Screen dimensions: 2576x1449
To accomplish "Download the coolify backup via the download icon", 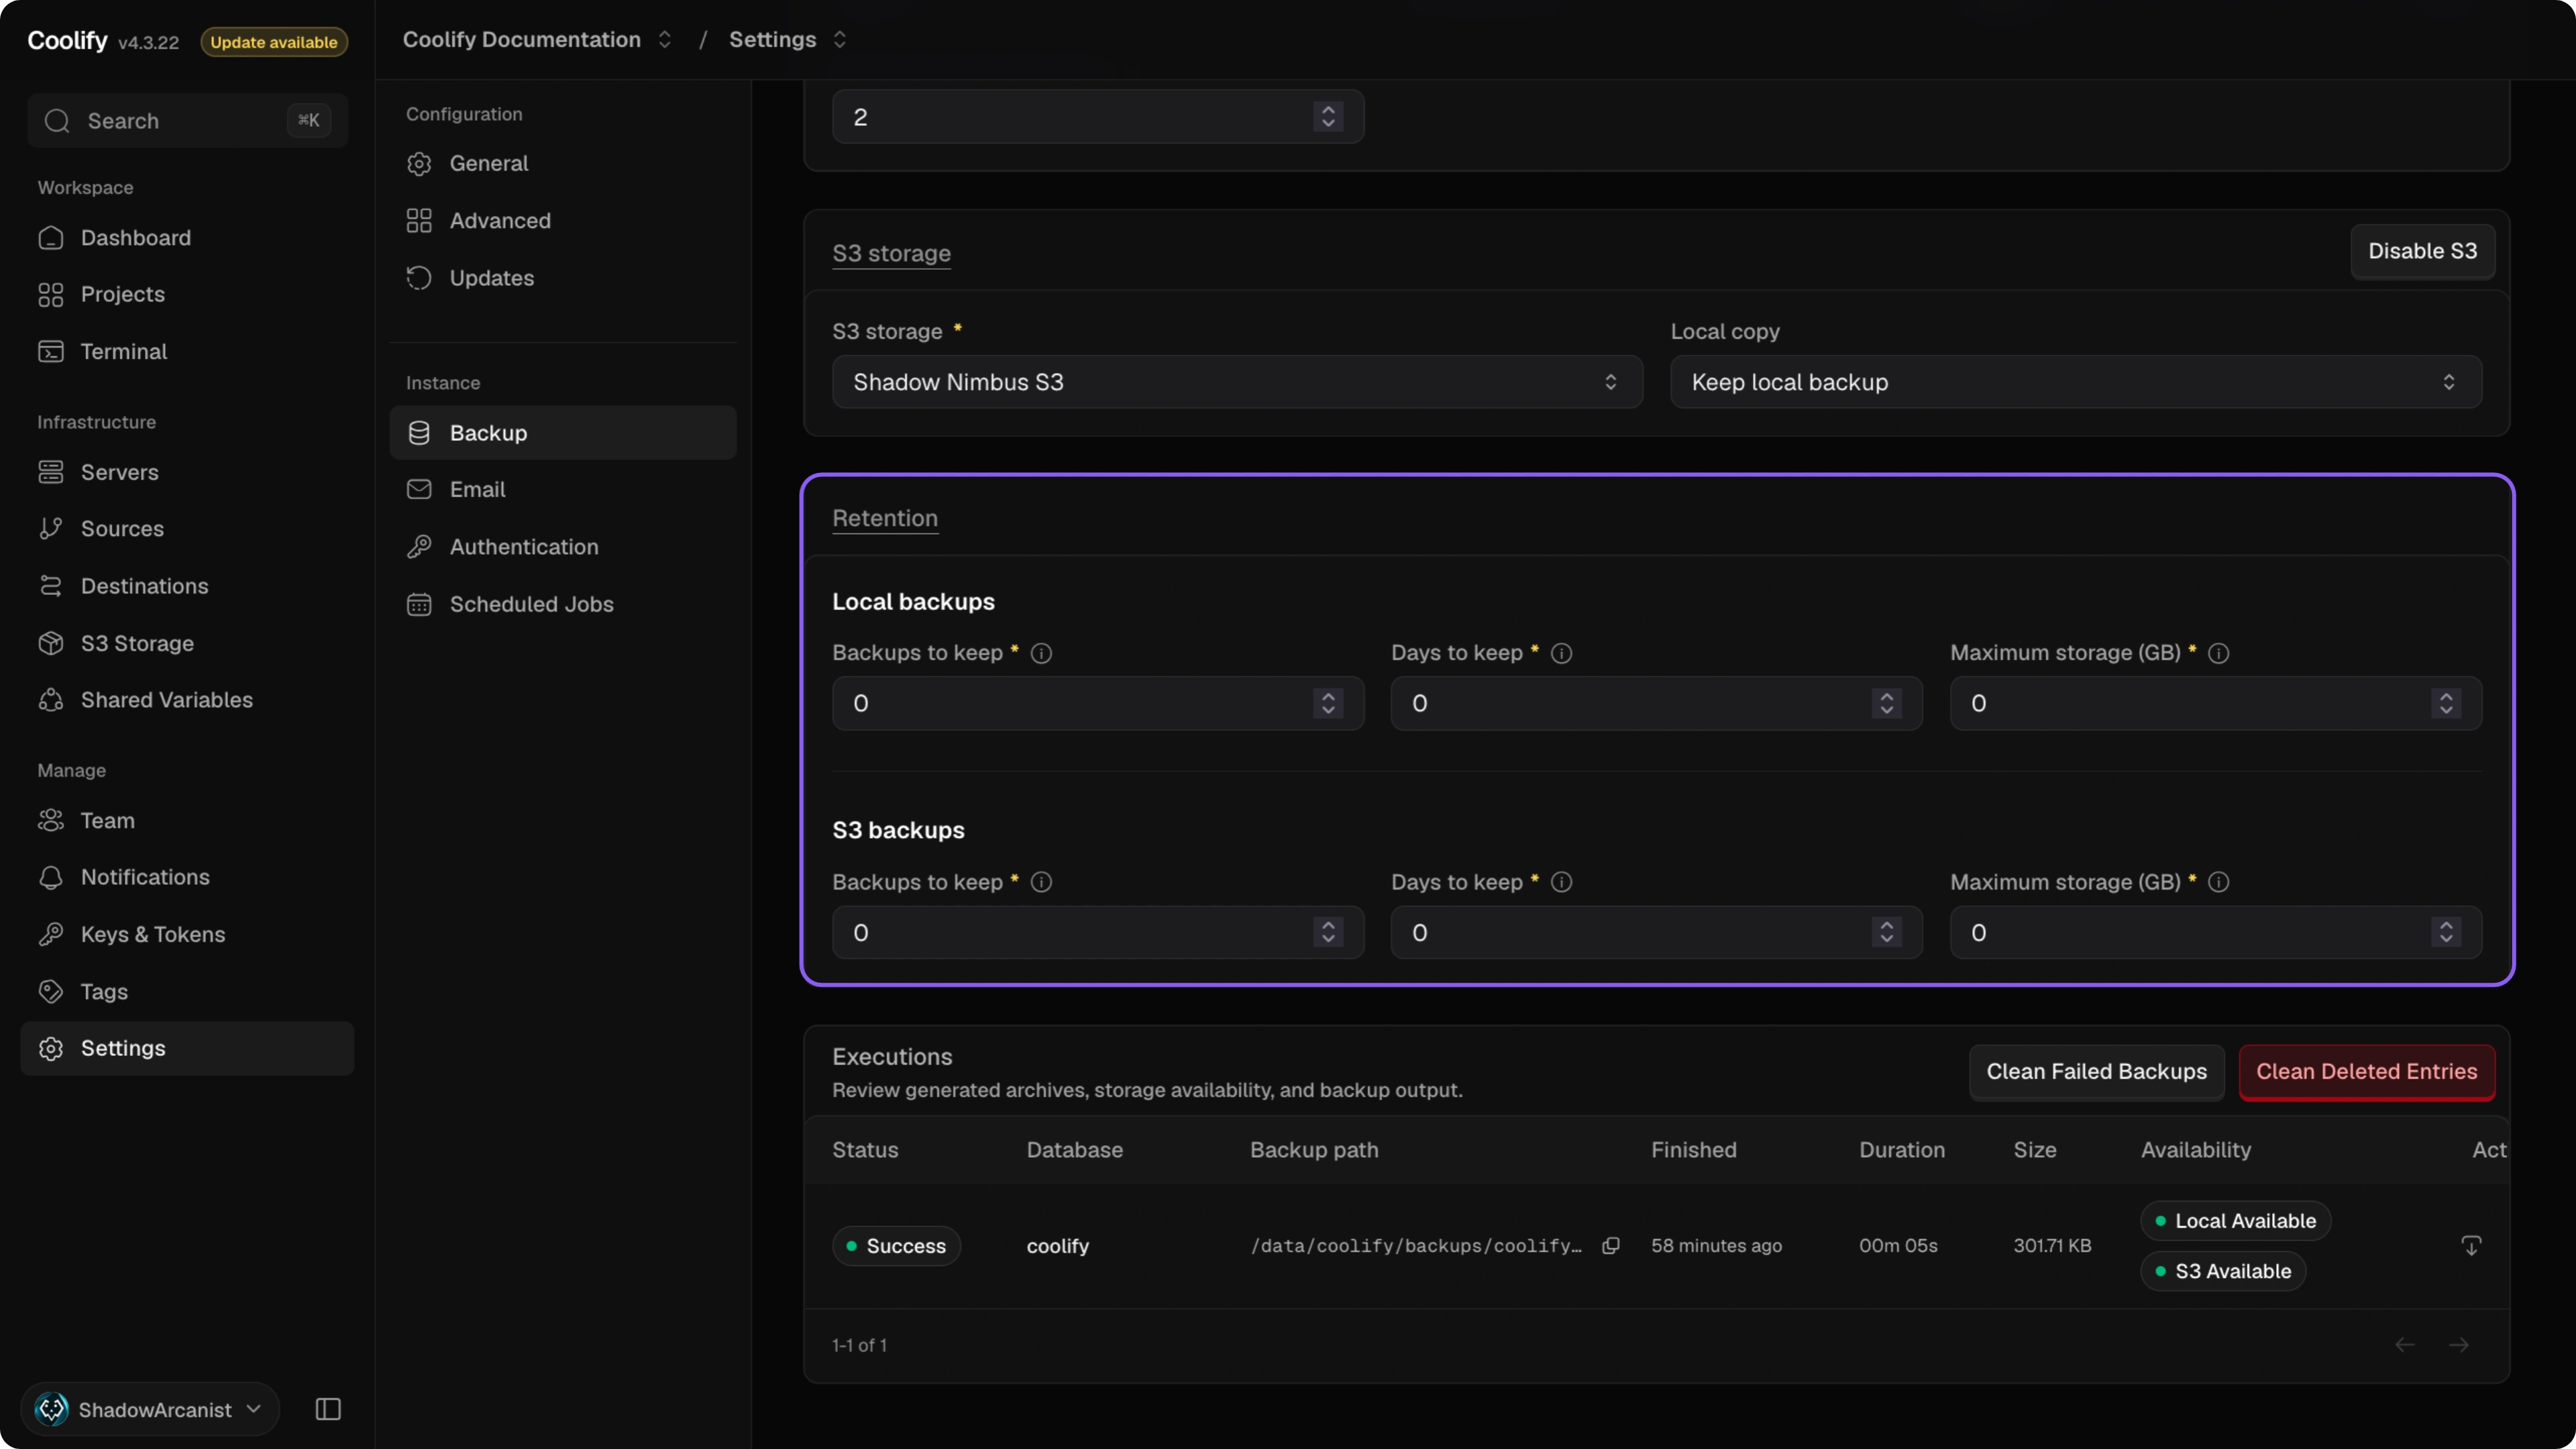I will [x=2471, y=1245].
